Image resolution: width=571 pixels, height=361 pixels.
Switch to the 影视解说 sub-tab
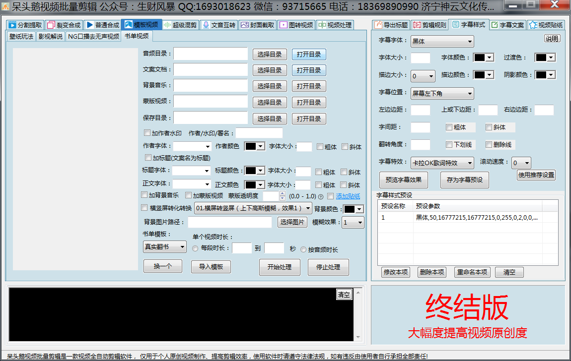50,36
